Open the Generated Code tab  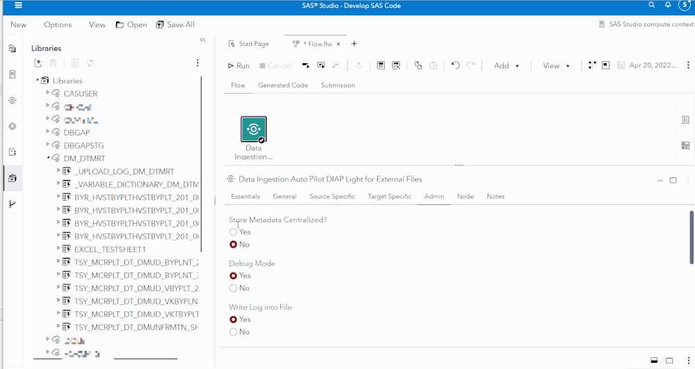click(282, 85)
